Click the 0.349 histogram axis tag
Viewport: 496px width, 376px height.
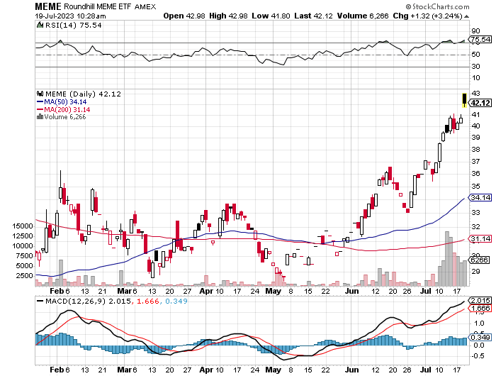pos(480,338)
